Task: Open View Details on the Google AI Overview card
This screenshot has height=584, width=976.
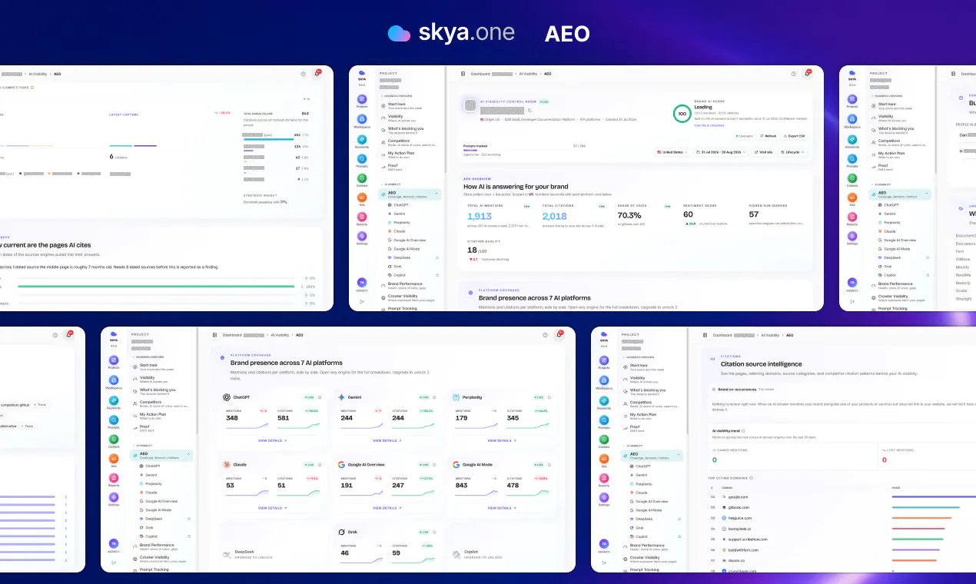Action: click(387, 508)
